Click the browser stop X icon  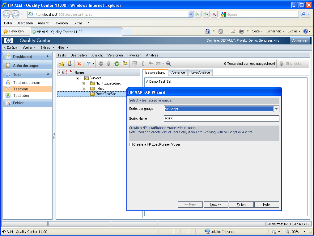214,14
